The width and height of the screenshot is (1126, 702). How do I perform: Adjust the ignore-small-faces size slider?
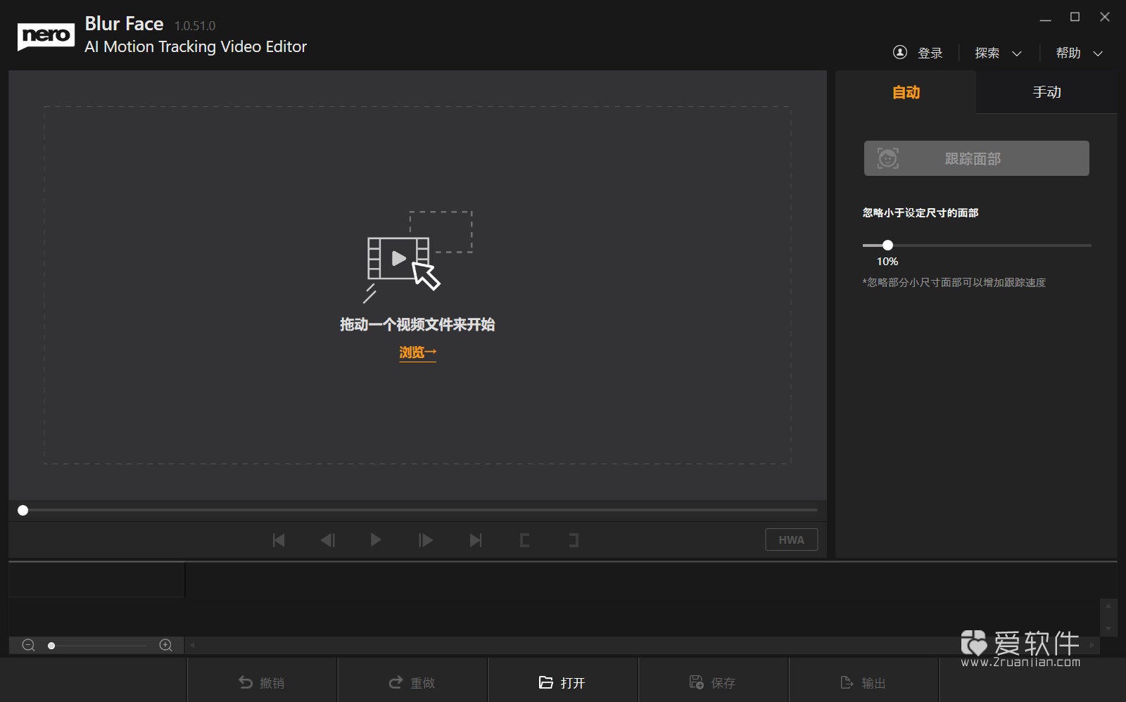(887, 245)
